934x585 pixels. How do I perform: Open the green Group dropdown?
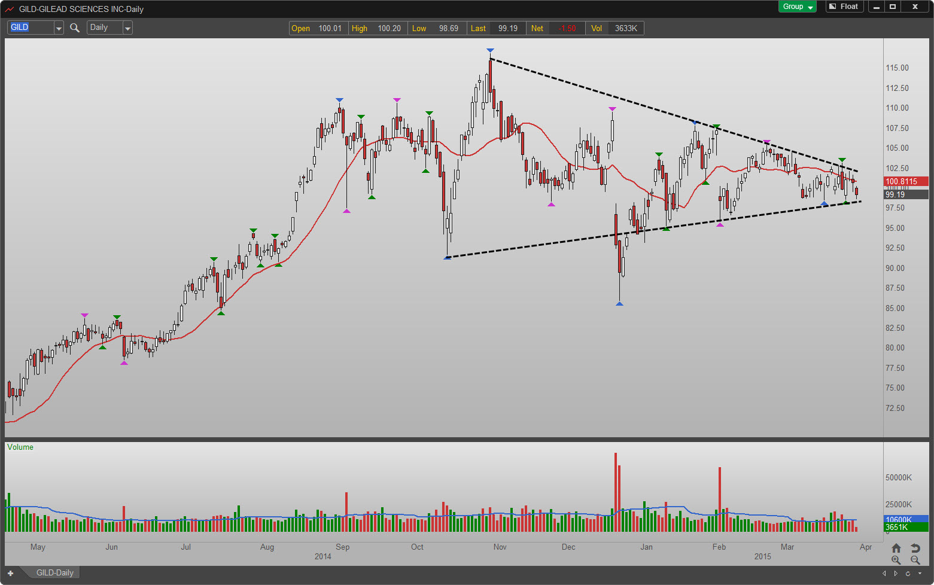pos(798,7)
